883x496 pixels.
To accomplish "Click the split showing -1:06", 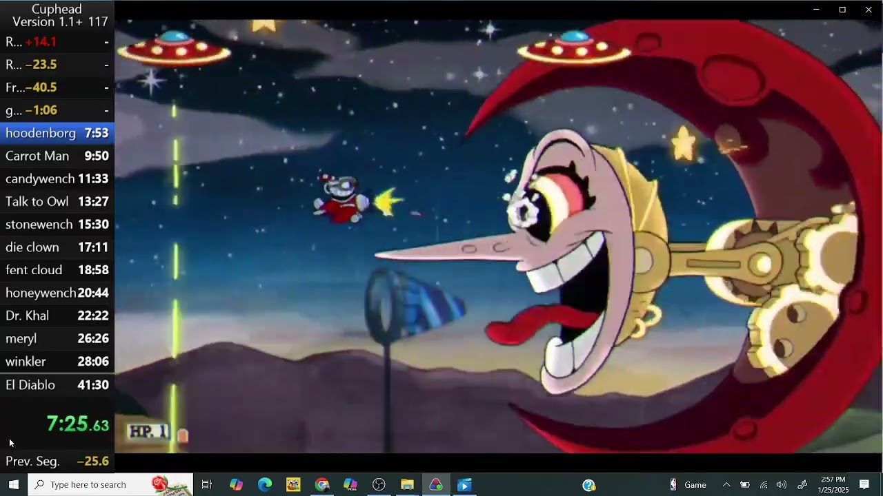I will (x=57, y=110).
